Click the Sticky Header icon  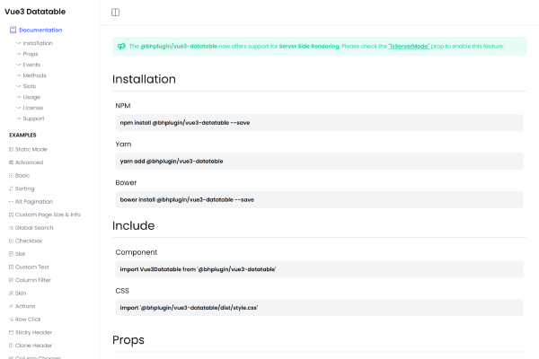coord(11,332)
